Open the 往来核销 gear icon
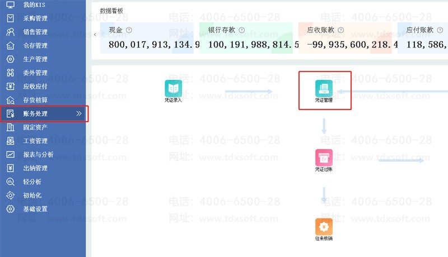Image resolution: width=448 pixels, height=257 pixels. pos(324,226)
